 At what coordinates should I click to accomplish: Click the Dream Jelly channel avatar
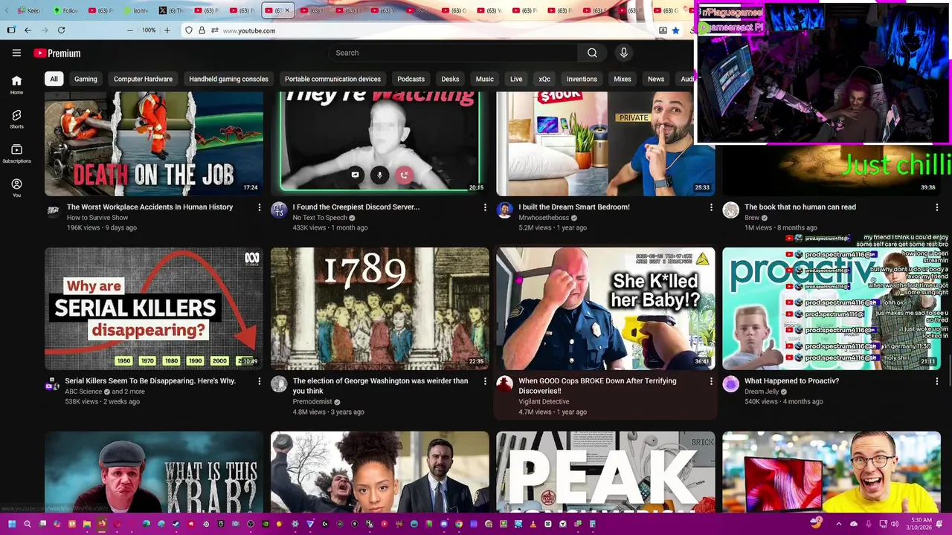pyautogui.click(x=730, y=384)
